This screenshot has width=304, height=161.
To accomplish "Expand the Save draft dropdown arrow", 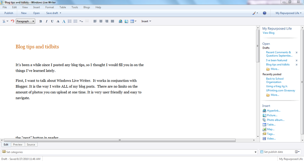I will click(x=60, y=13).
